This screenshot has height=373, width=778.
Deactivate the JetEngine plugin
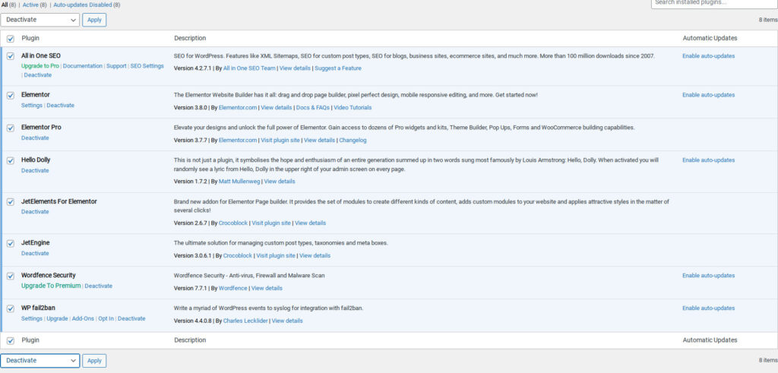click(35, 254)
